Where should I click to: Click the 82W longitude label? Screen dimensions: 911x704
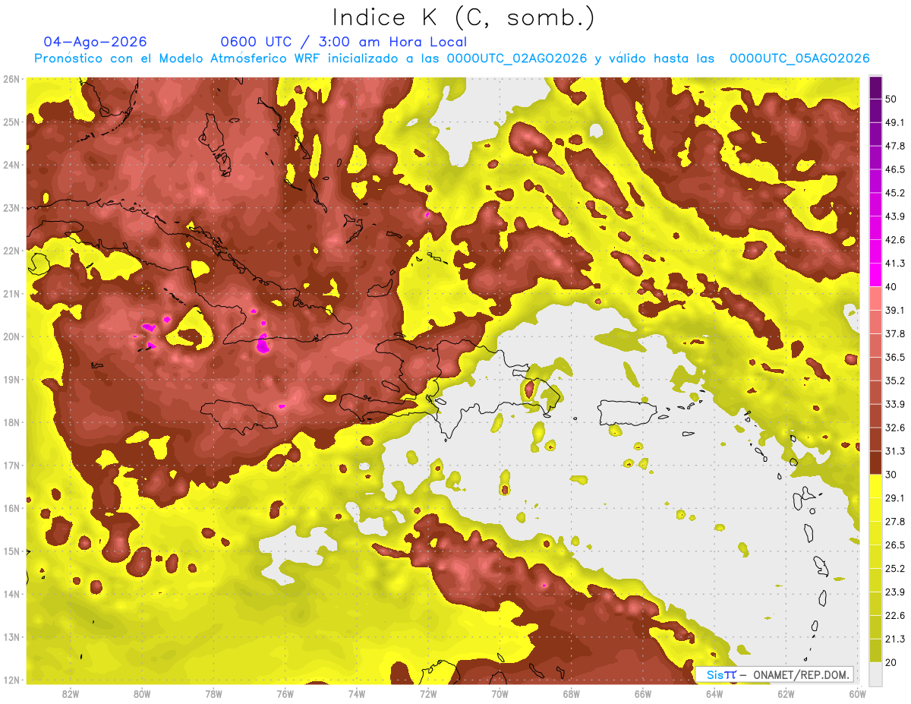(x=71, y=694)
